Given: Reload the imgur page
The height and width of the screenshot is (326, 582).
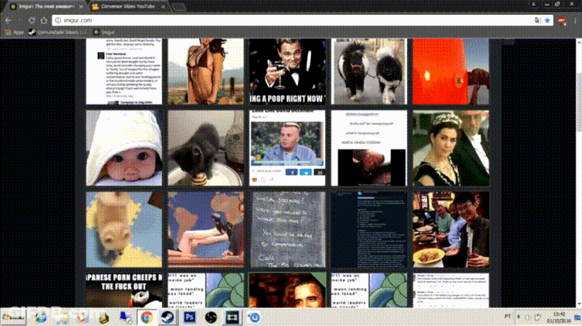Looking at the screenshot, I should coord(32,20).
